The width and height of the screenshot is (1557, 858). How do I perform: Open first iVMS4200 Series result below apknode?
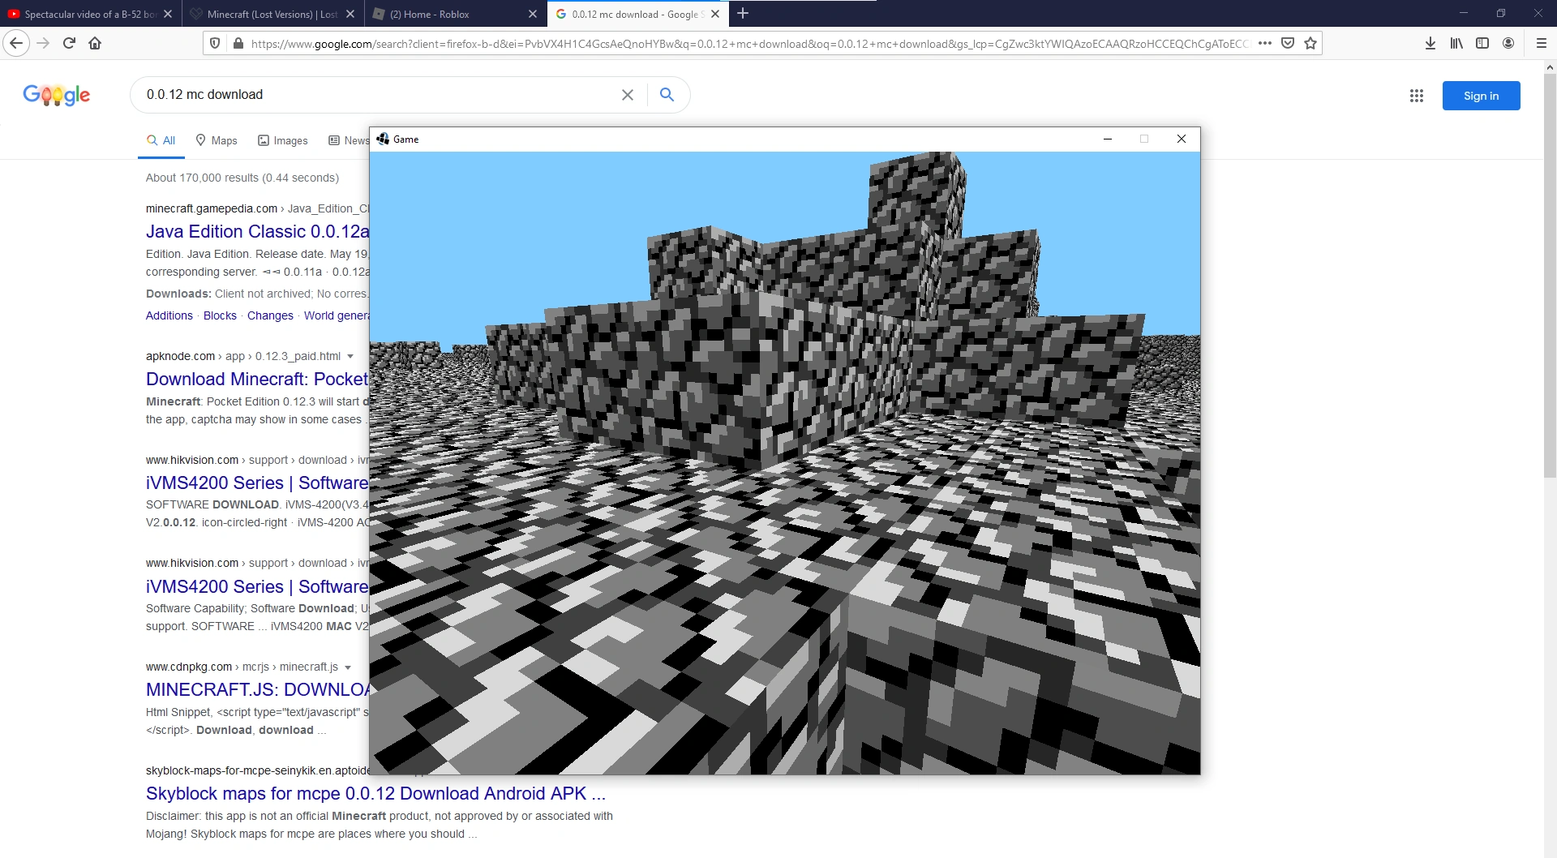point(258,483)
